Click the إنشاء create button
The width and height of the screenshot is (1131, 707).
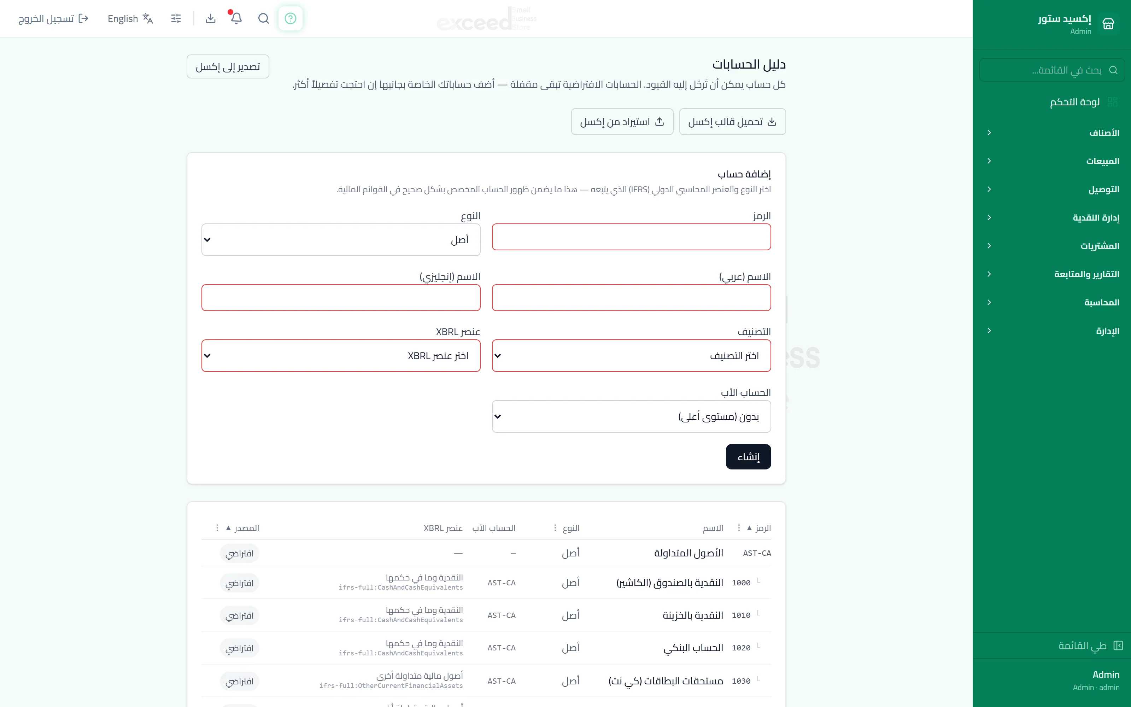(748, 457)
